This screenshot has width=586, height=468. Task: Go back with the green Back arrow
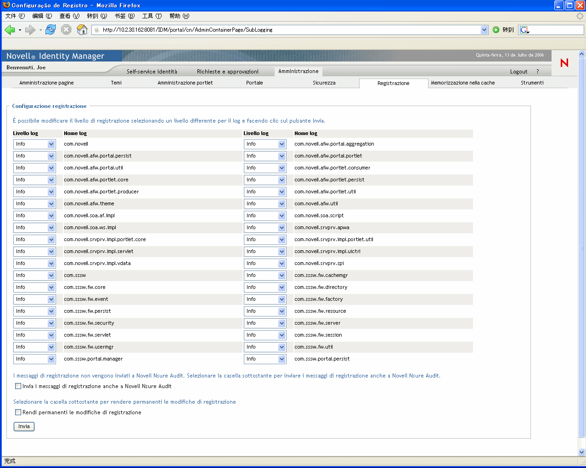tap(10, 30)
